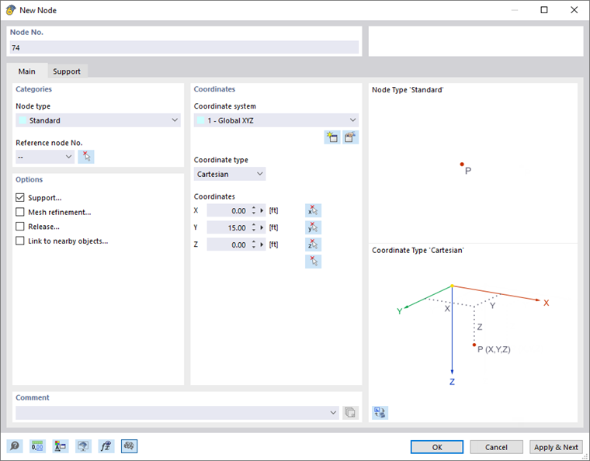
Task: Open comment library icon
Action: tap(350, 412)
